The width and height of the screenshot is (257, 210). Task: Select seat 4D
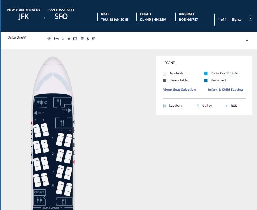pos(68,189)
